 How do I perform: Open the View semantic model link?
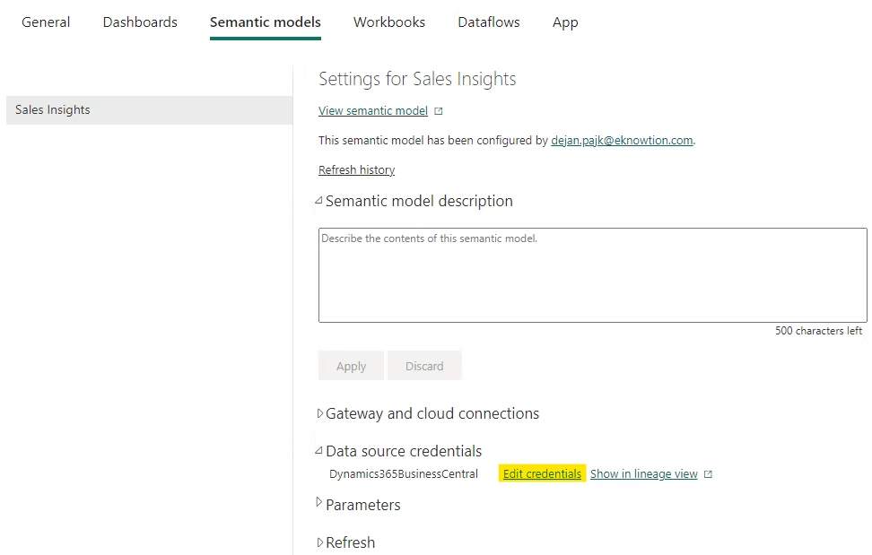click(x=373, y=111)
